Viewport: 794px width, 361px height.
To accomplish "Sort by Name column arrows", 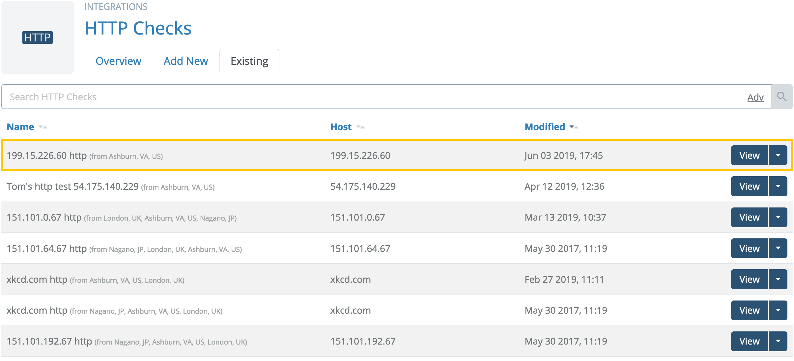I will (43, 127).
